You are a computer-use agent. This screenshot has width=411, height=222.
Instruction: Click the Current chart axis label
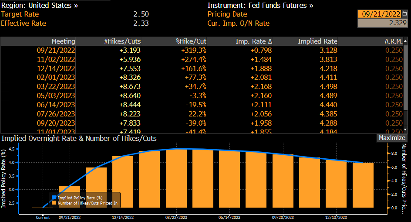[43, 218]
